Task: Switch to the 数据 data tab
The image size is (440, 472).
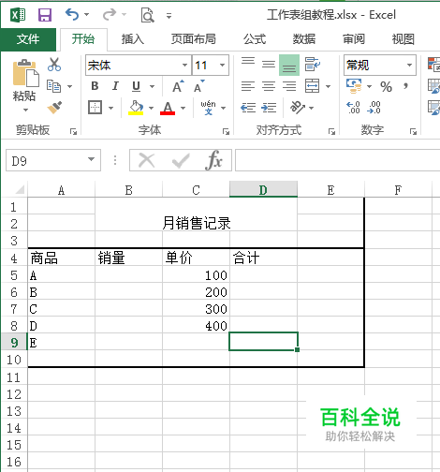Action: pos(304,39)
